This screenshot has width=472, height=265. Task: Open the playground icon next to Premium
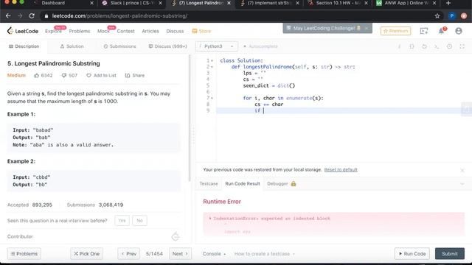point(424,31)
